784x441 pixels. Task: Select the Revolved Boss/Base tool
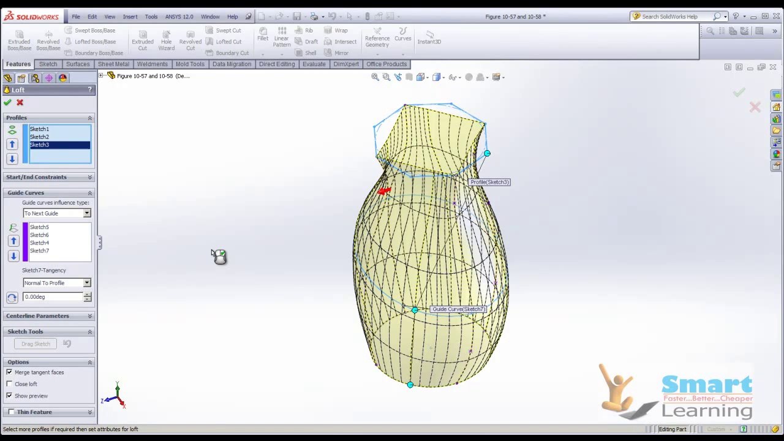click(48, 40)
